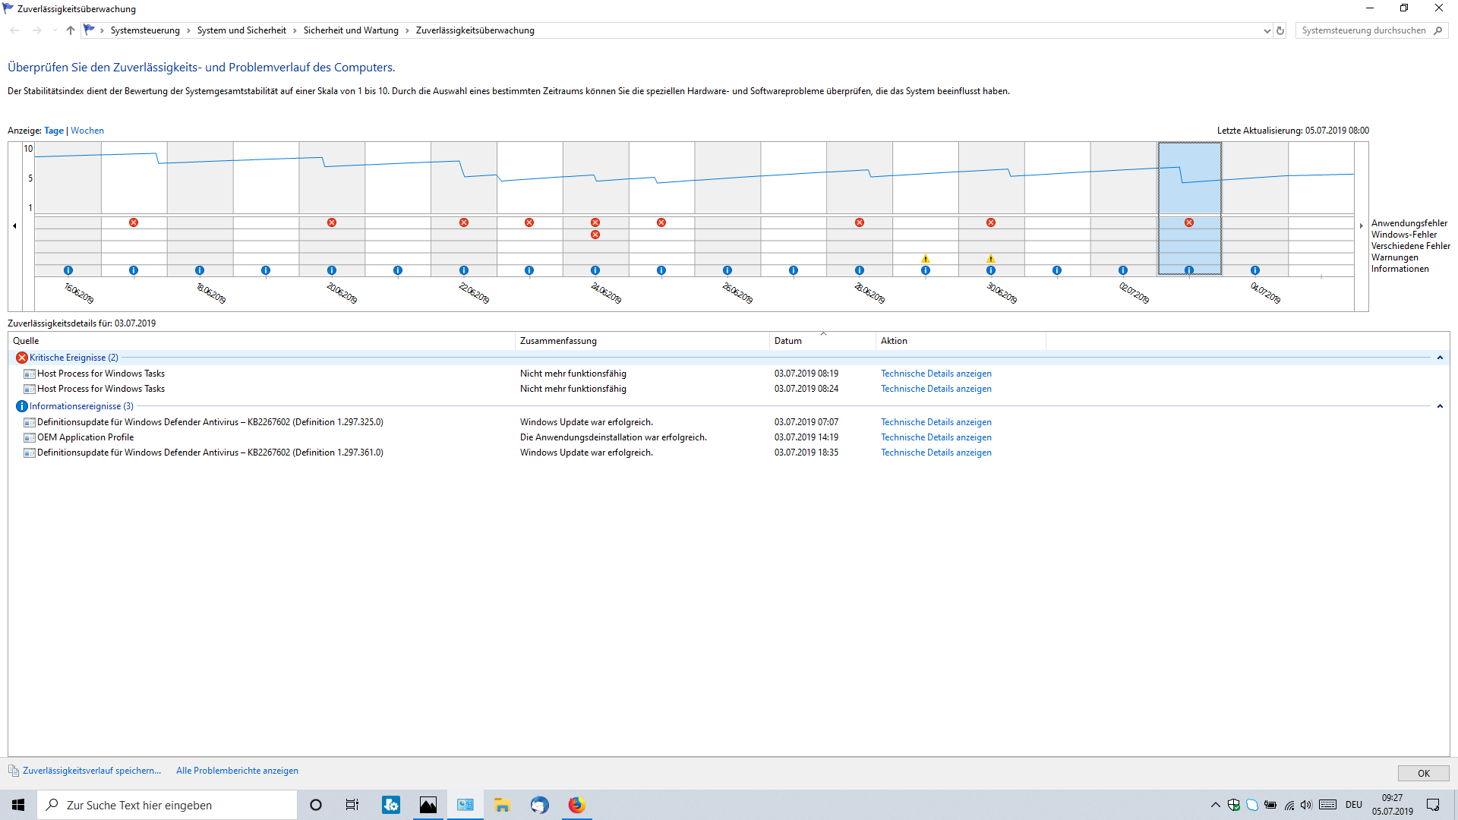Go up one level with up arrow

pos(71,30)
